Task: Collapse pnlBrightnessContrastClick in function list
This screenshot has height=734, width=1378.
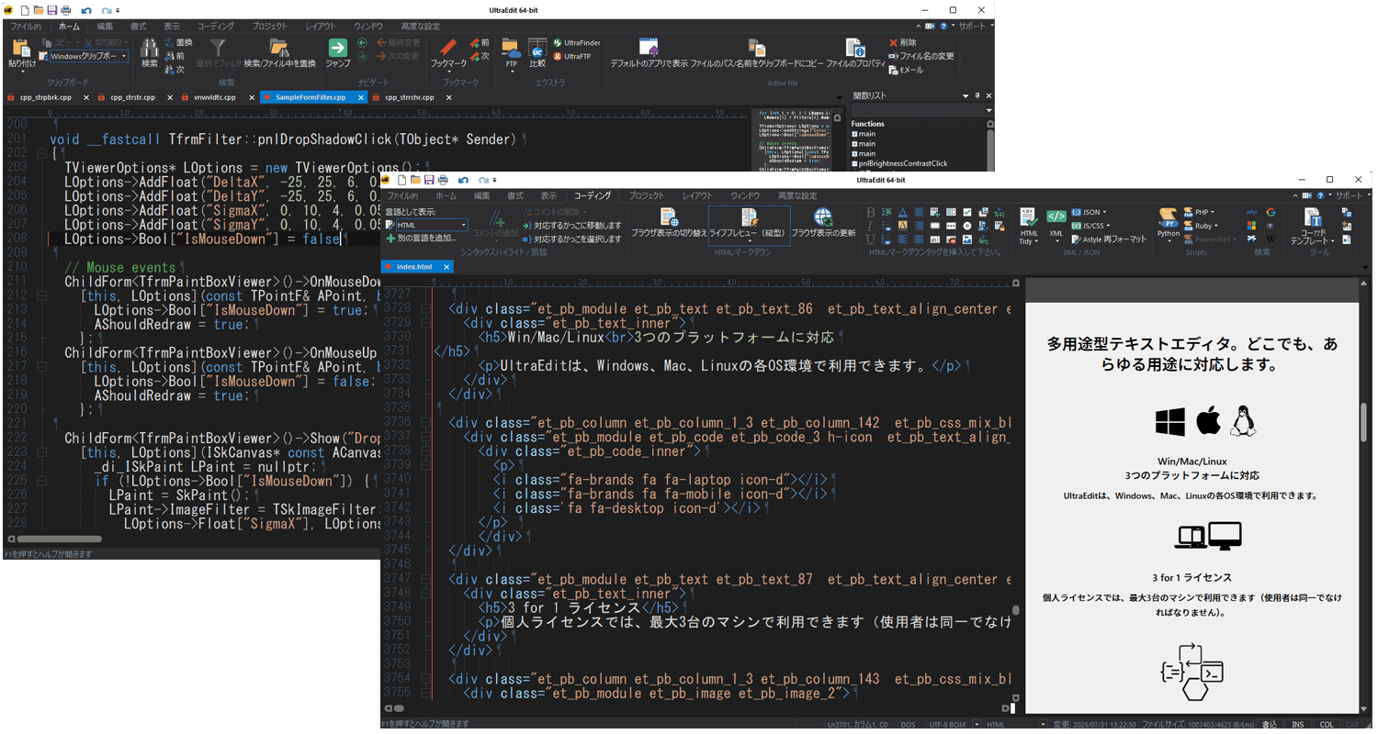Action: coord(854,163)
